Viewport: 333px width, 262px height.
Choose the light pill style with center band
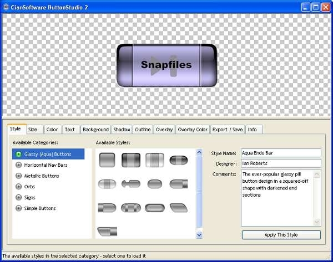point(107,184)
